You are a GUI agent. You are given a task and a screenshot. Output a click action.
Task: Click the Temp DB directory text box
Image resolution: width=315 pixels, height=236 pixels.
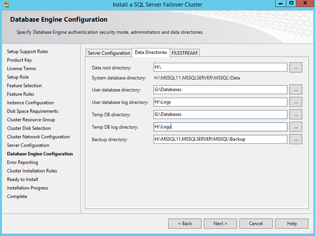220,115
